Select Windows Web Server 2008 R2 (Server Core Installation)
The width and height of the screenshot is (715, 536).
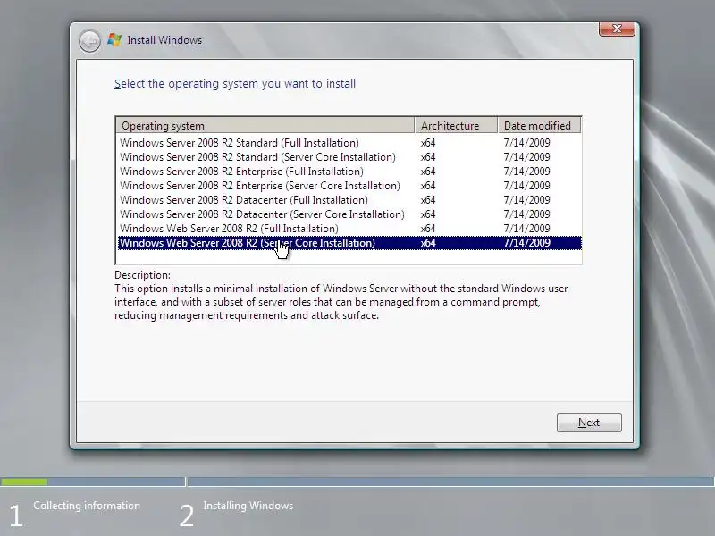[x=349, y=243]
